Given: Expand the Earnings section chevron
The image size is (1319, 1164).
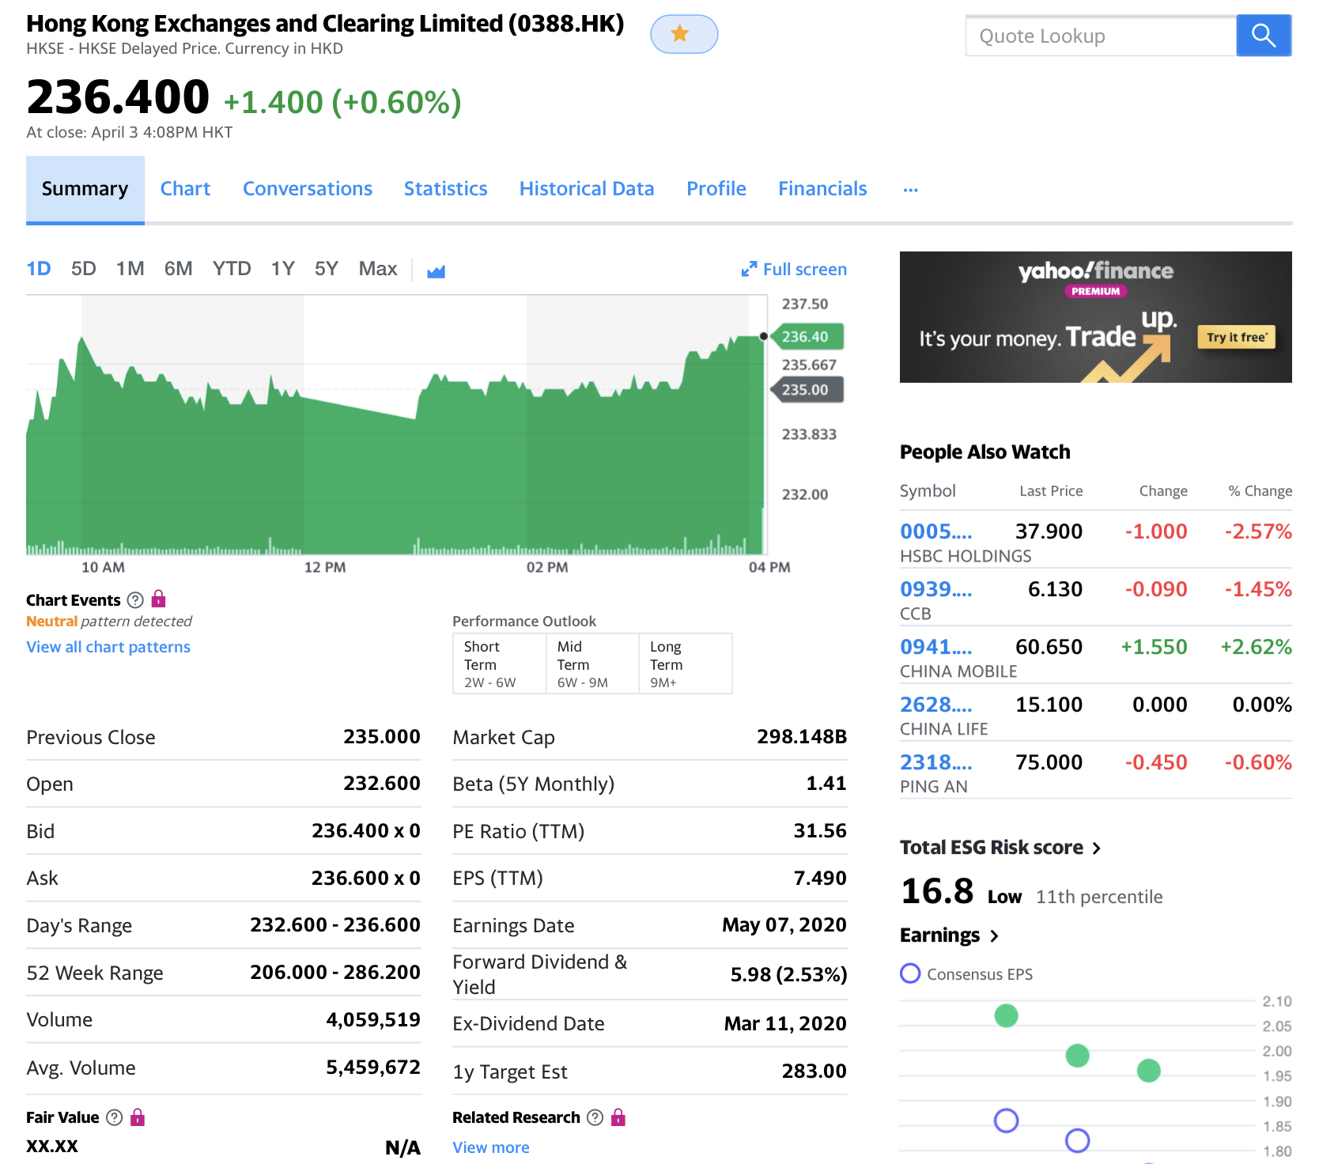Looking at the screenshot, I should pos(994,935).
